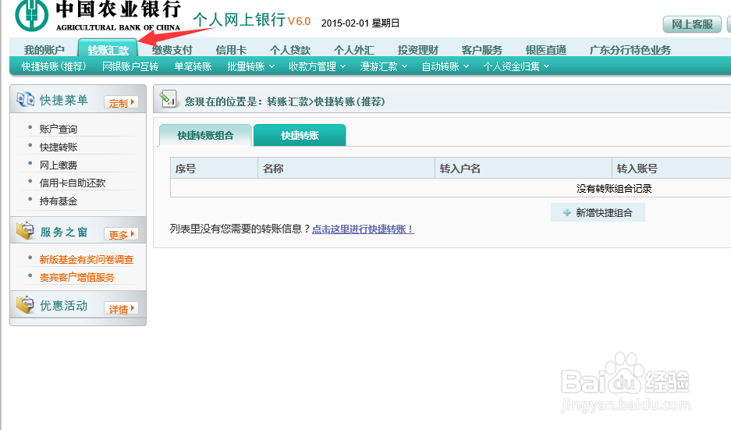Click the 点击这里进行快捷转账 link
The height and width of the screenshot is (430, 731).
364,229
